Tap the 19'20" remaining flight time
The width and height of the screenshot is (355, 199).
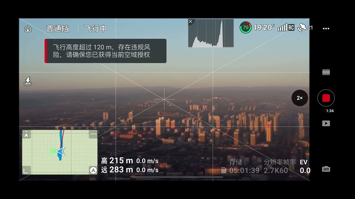(x=264, y=27)
